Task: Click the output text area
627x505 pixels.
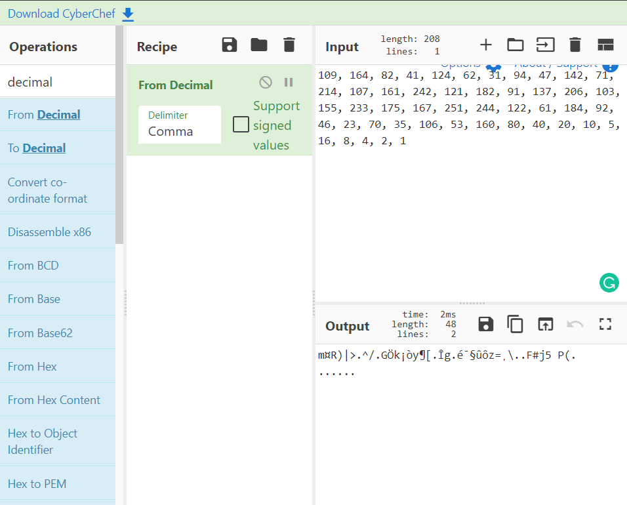Action: (471, 424)
